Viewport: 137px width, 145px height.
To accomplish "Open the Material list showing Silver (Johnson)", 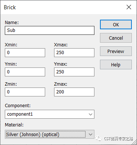I will click(x=50, y=134).
